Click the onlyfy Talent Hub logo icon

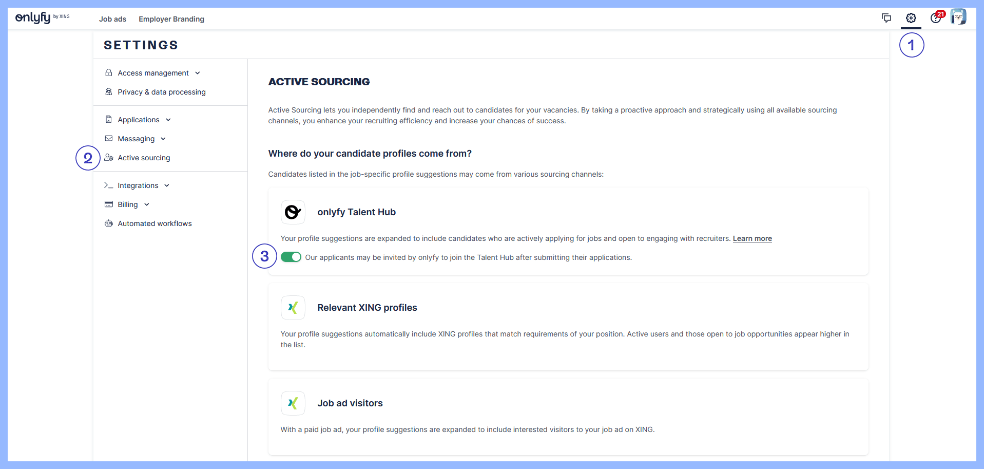[x=293, y=212]
